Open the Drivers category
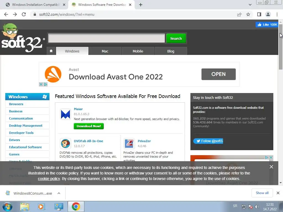The height and width of the screenshot is (212, 283). point(14,140)
